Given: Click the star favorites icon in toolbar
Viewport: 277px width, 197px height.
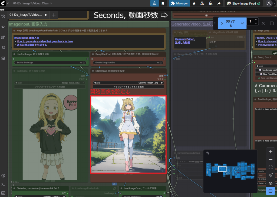Looking at the screenshot, I should pos(194,3).
